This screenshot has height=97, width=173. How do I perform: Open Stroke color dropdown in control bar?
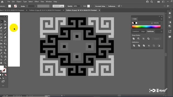tap(18, 6)
